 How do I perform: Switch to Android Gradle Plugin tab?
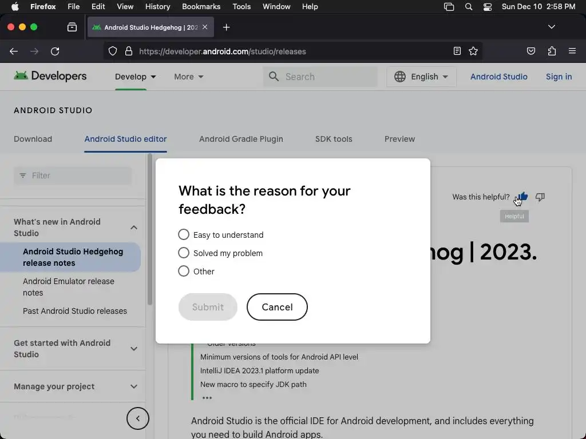point(241,139)
